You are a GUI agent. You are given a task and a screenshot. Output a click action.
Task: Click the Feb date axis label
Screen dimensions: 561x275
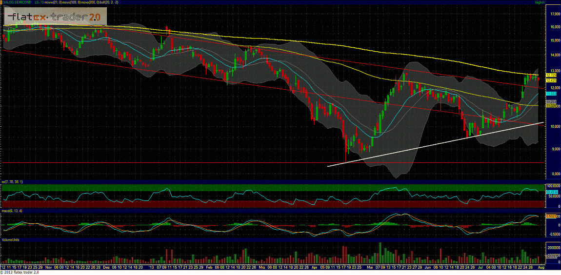point(210,267)
